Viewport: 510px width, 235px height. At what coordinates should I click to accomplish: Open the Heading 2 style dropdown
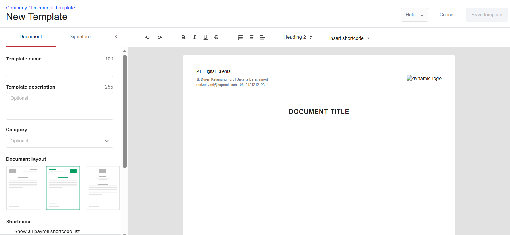click(x=297, y=37)
